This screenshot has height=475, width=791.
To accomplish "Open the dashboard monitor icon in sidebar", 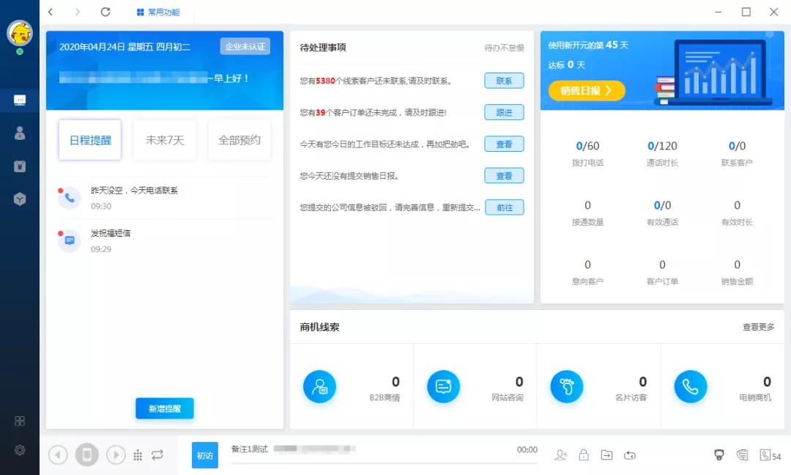I will (x=20, y=100).
